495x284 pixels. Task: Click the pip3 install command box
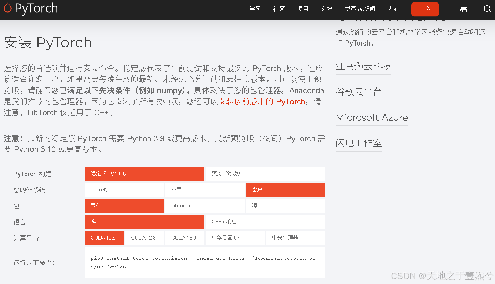tap(205, 262)
